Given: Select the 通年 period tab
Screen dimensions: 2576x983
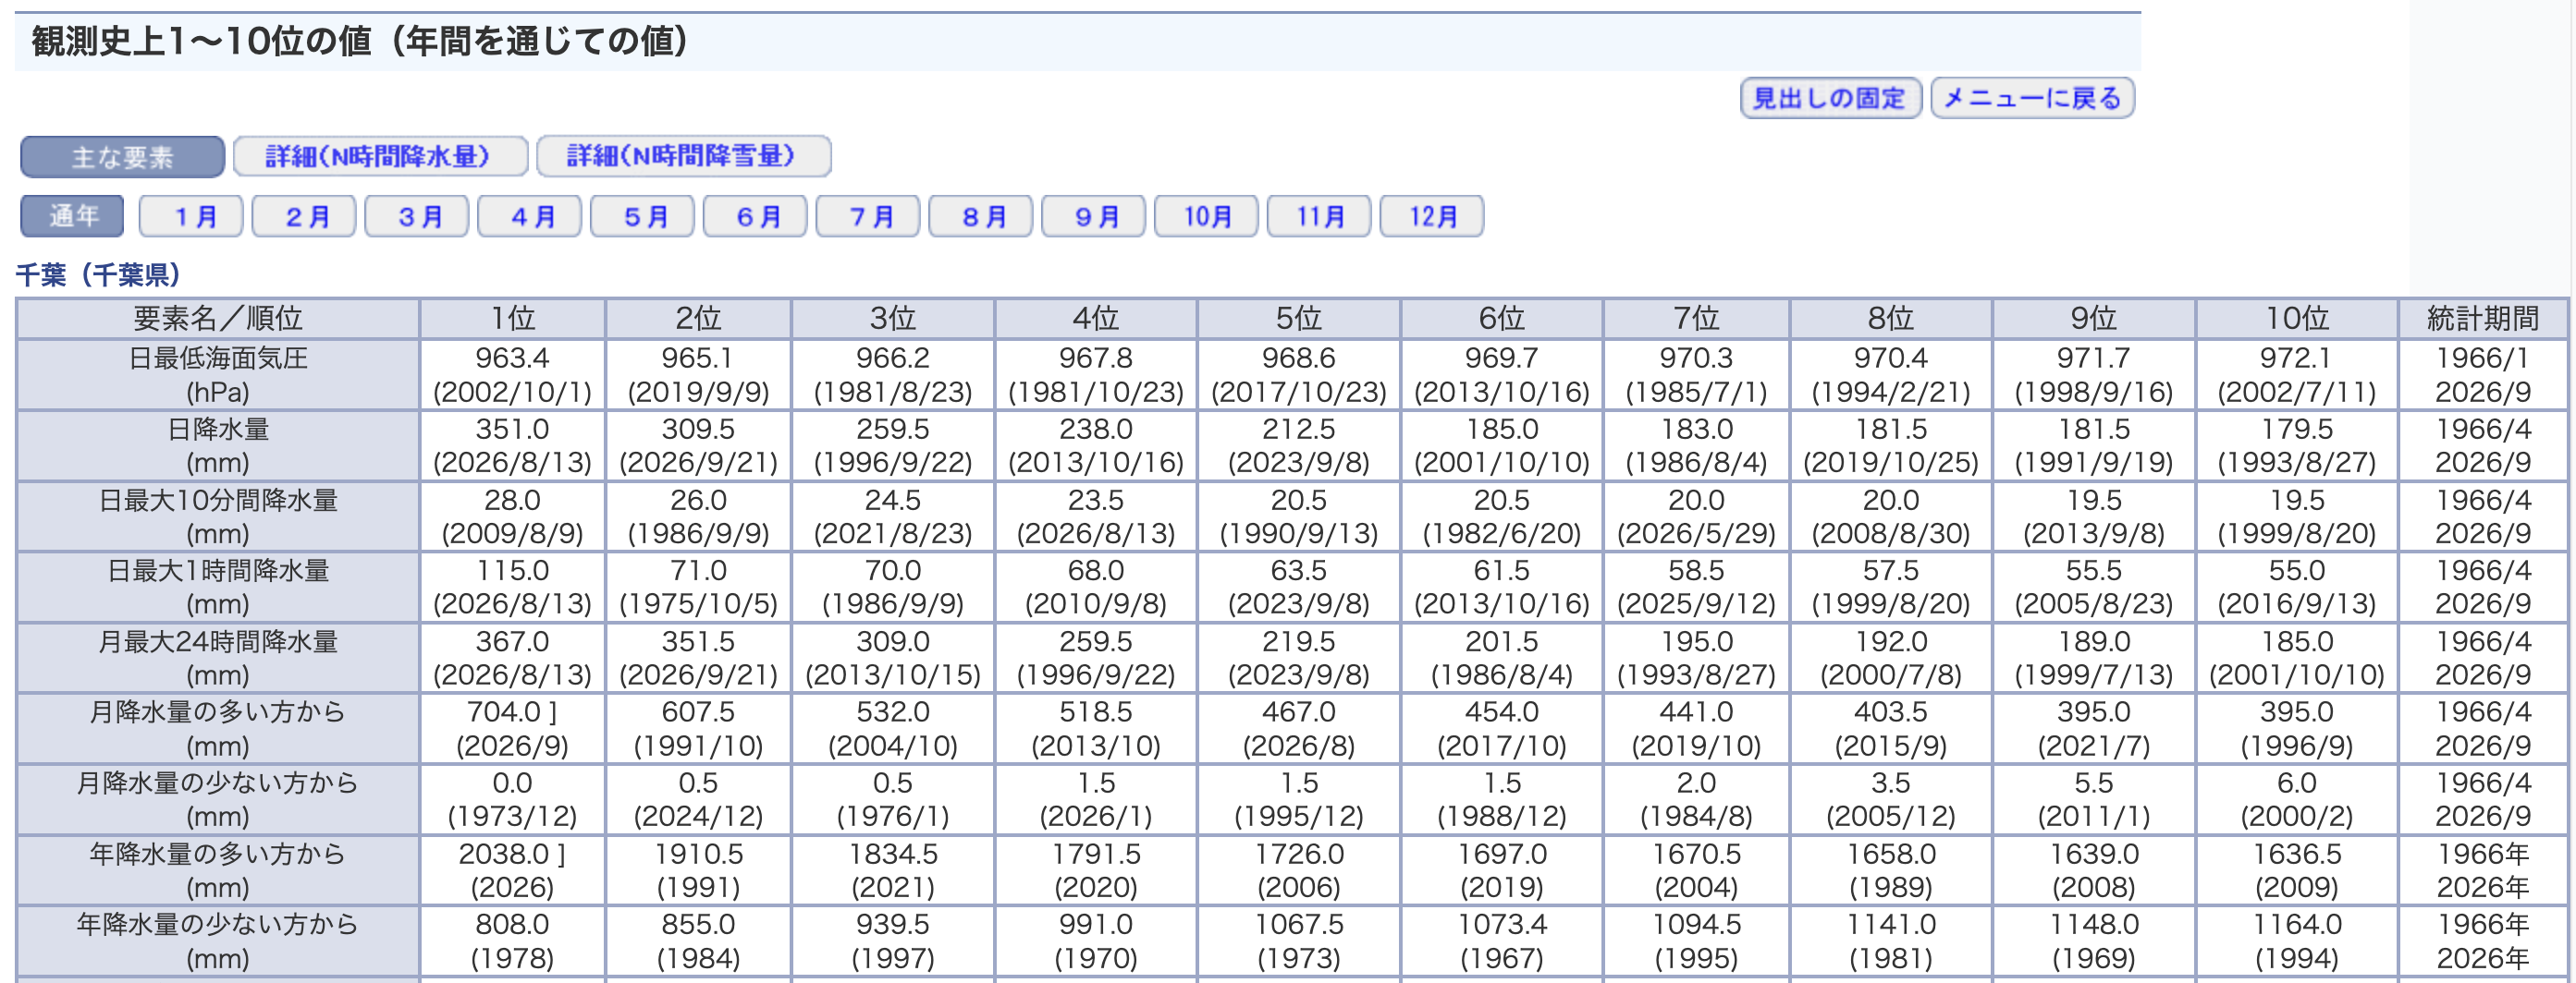Looking at the screenshot, I should [72, 216].
